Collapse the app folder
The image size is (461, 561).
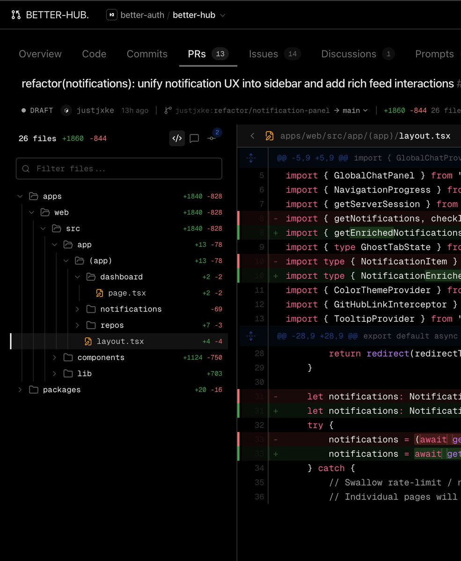click(x=55, y=245)
